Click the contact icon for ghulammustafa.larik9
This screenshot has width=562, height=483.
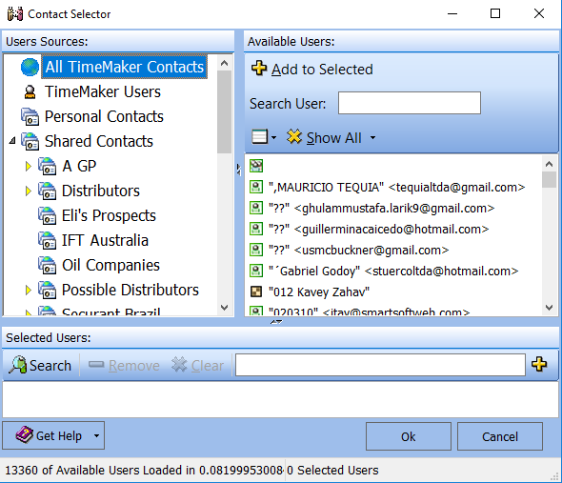pos(256,208)
